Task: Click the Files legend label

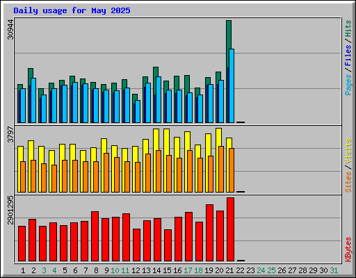Action: pyautogui.click(x=348, y=56)
